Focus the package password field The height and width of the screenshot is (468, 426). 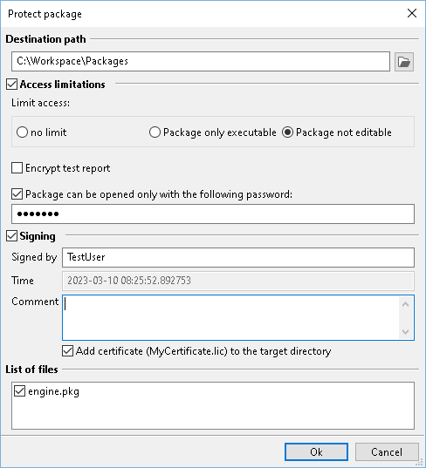click(x=213, y=214)
